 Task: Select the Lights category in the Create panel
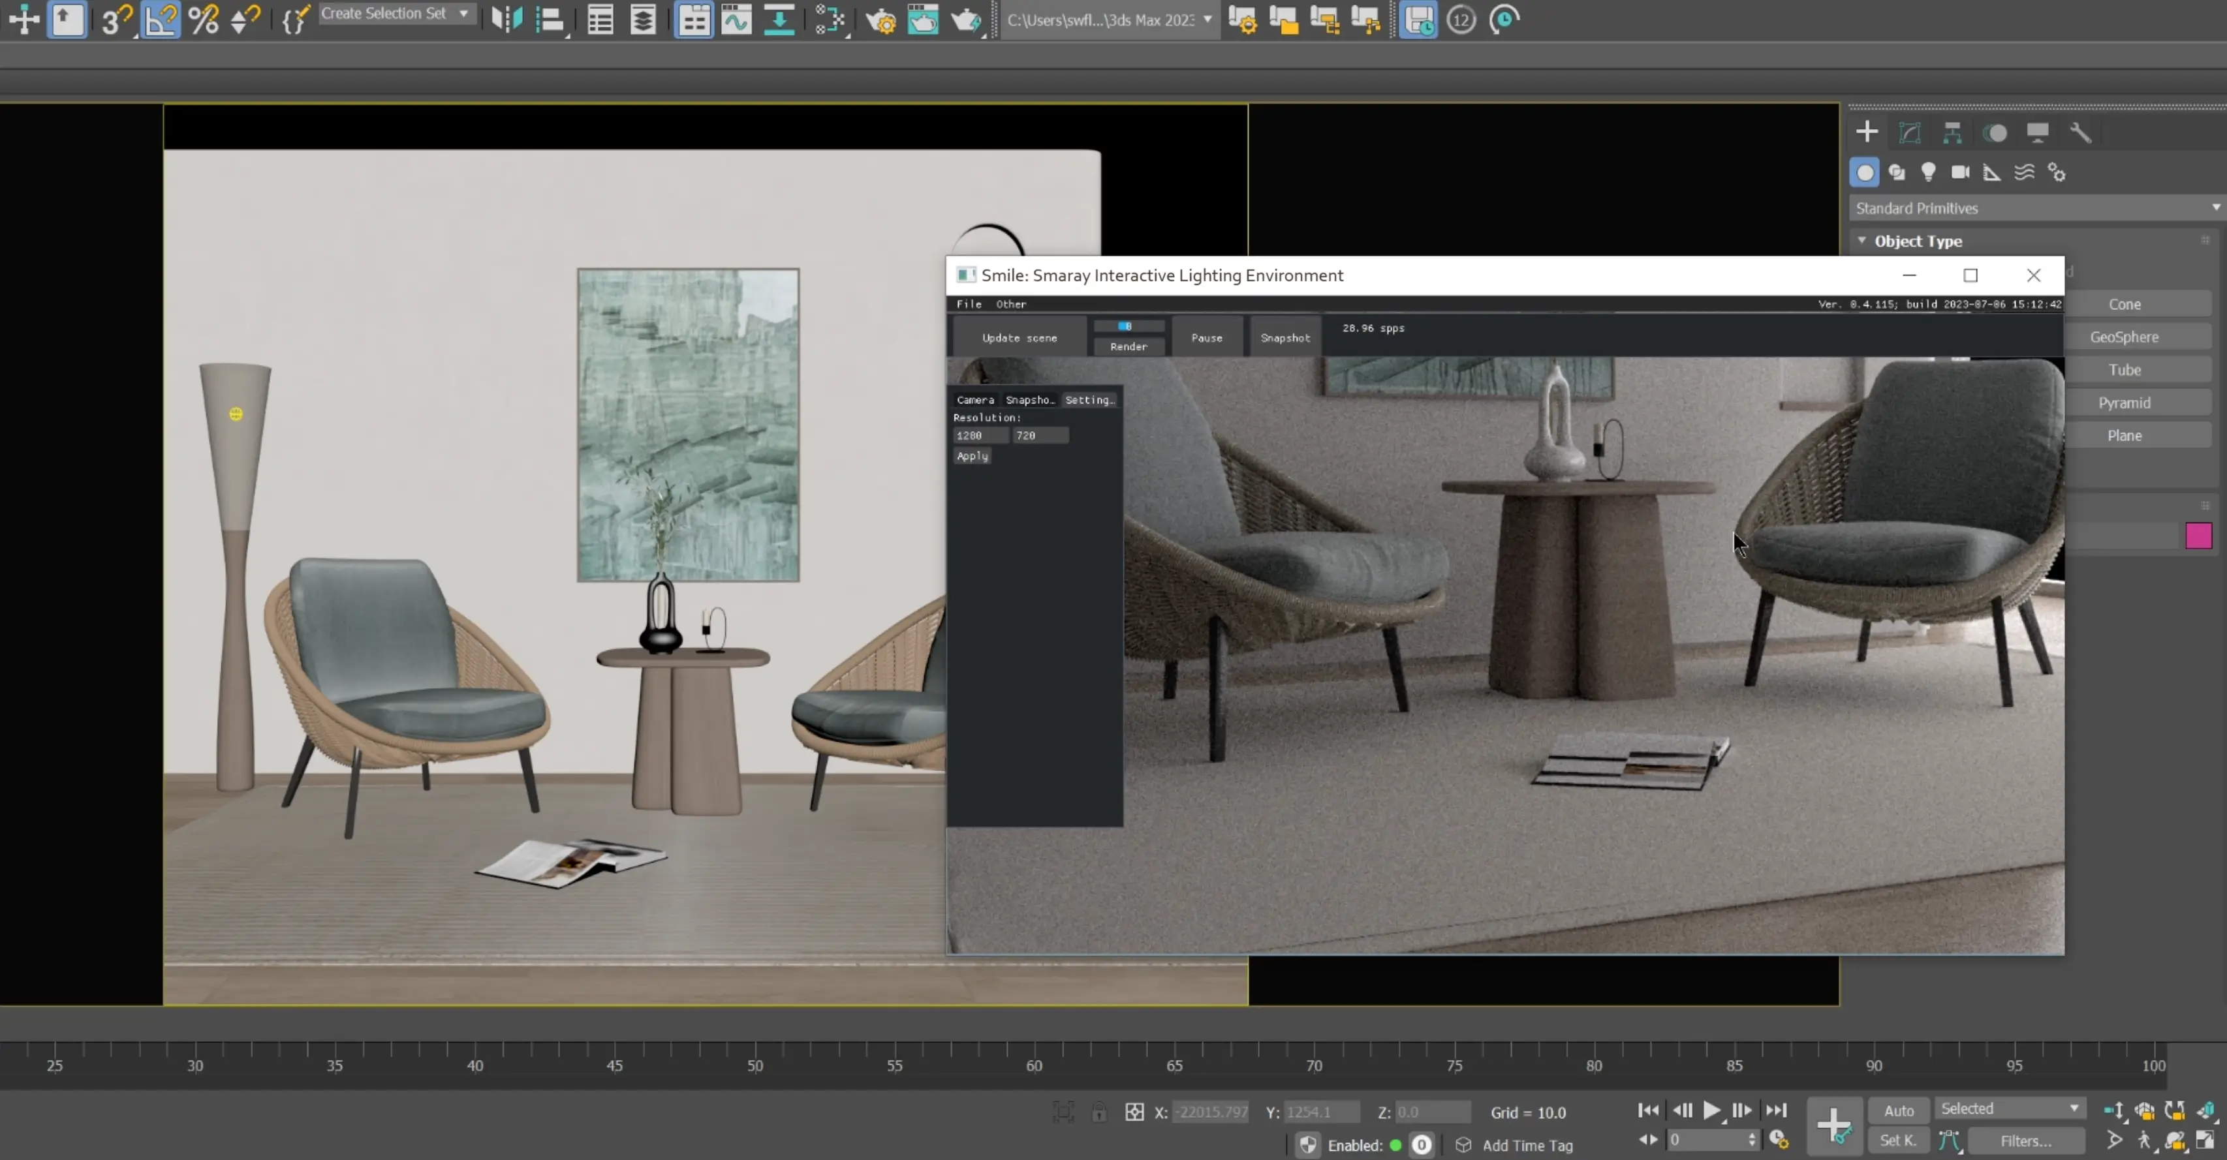pos(1929,172)
